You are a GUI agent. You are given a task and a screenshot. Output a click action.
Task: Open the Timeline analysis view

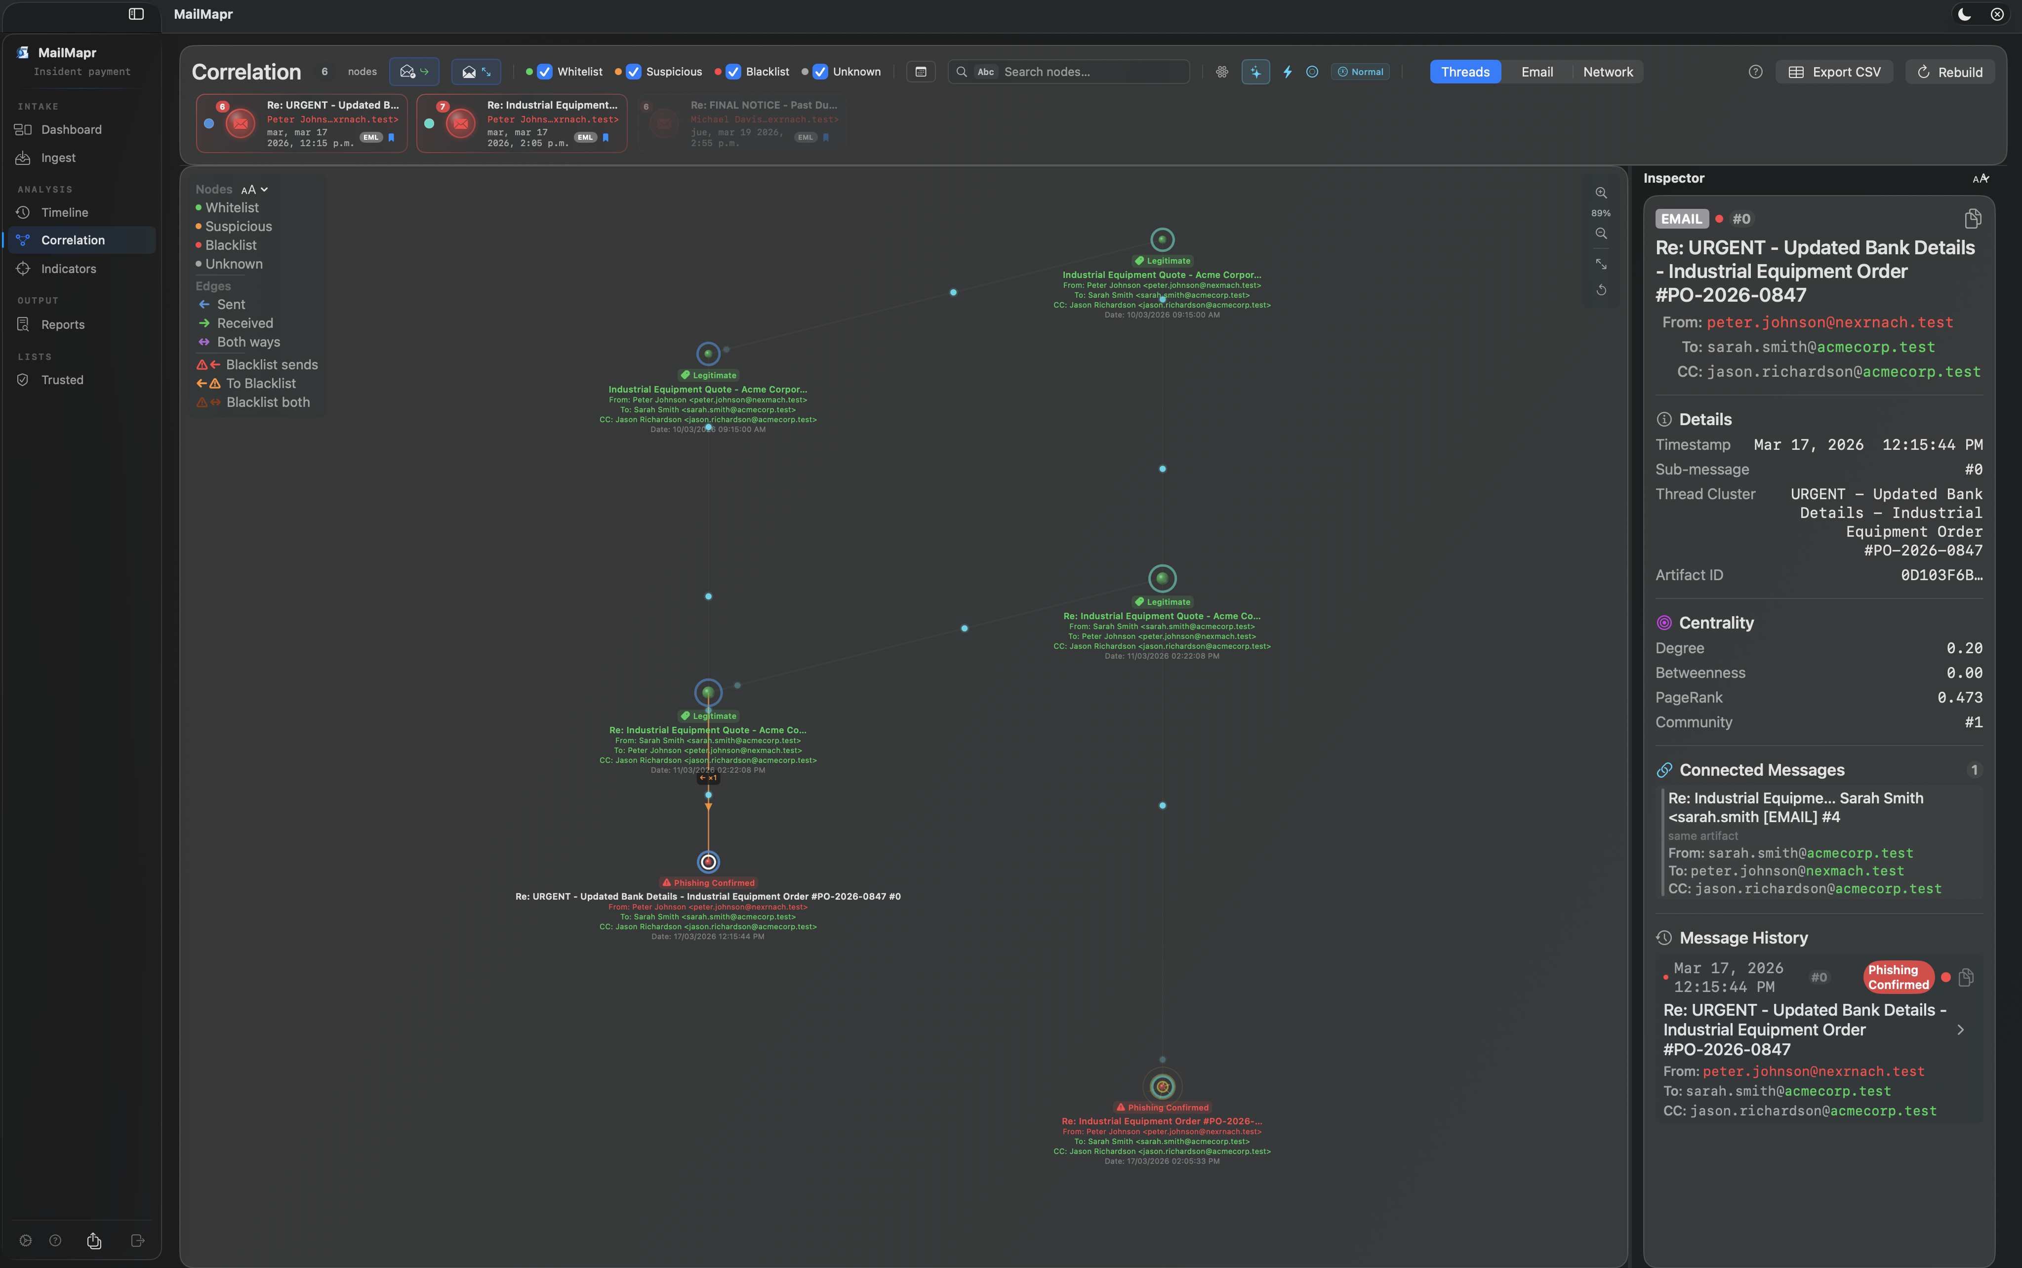coord(65,212)
